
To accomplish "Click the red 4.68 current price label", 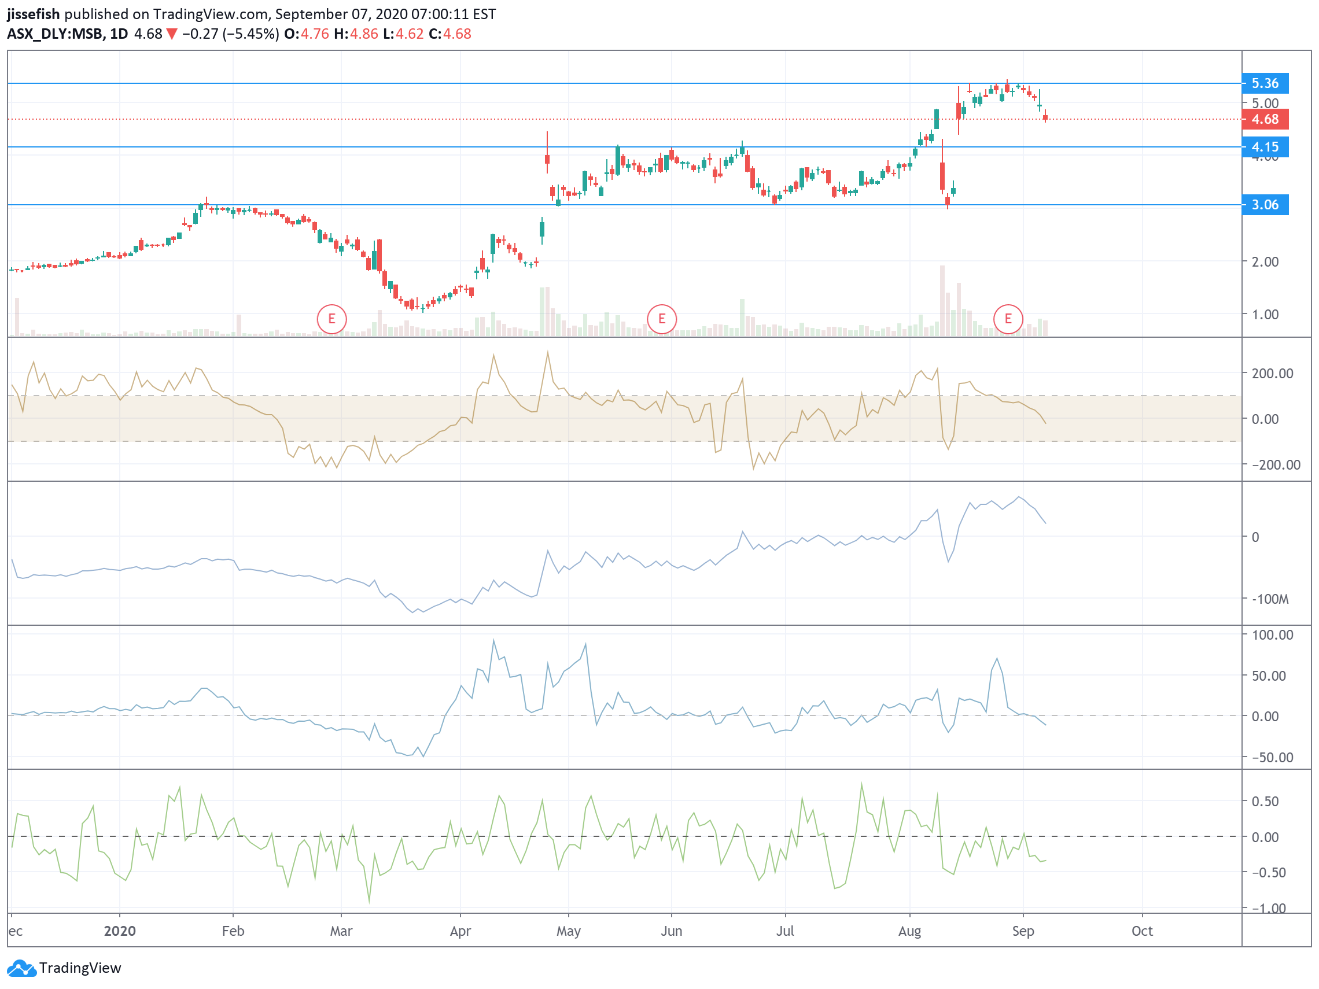I will [x=1265, y=119].
